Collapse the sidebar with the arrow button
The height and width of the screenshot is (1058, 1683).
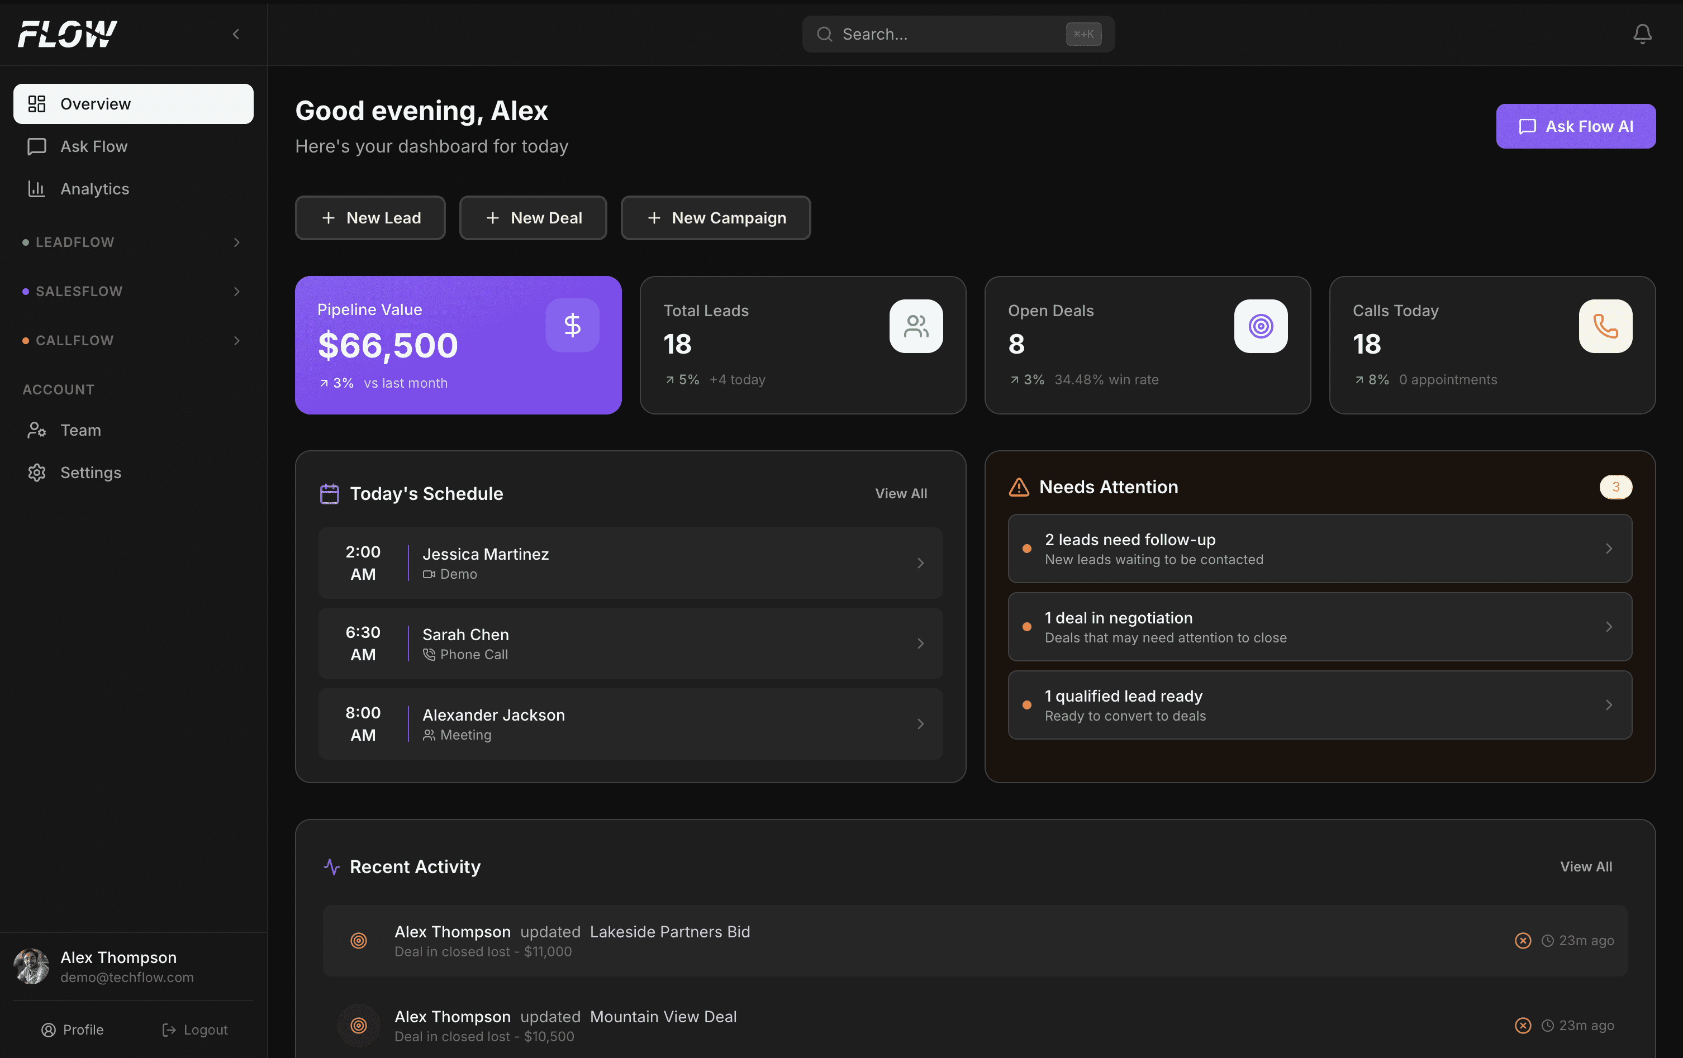(236, 34)
